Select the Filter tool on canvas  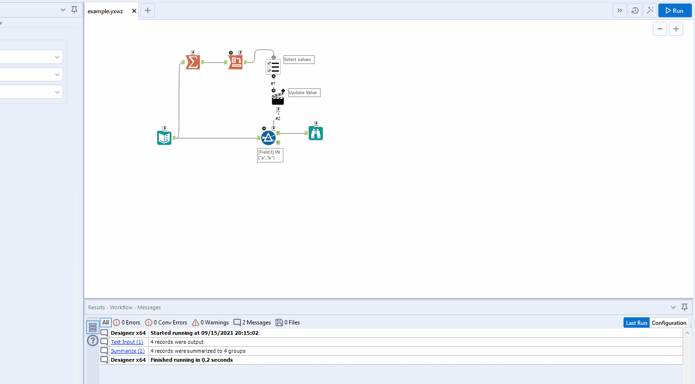[x=268, y=138]
